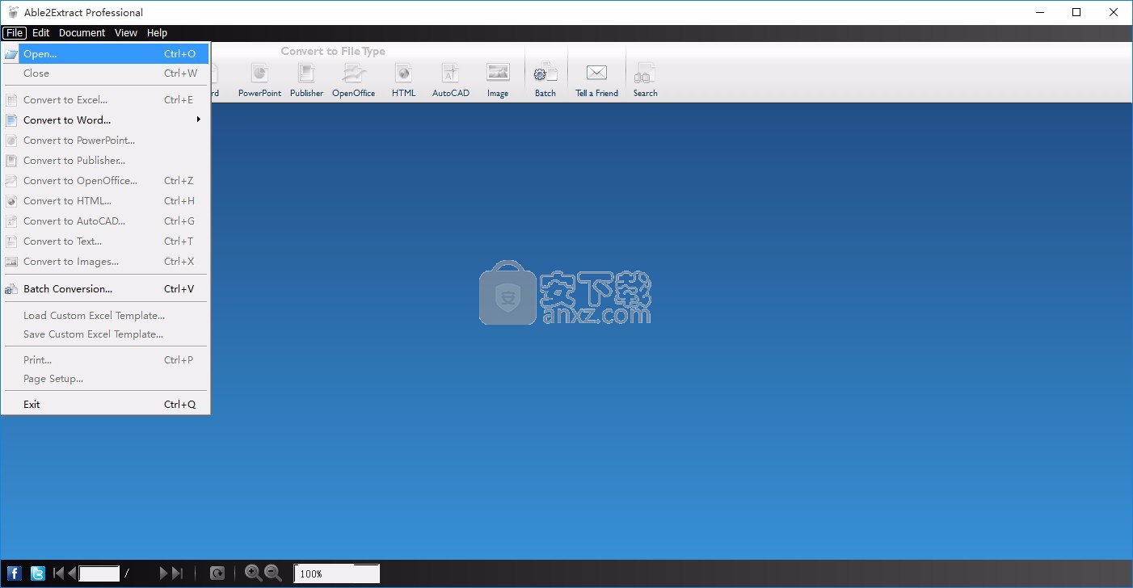Select Save Custom Excel Template...
The width and height of the screenshot is (1133, 588).
[x=106, y=334]
